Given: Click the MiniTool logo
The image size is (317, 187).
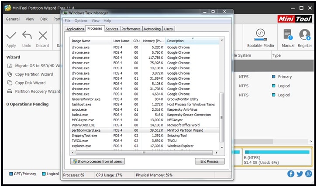Looking at the screenshot, I should tap(295, 19).
